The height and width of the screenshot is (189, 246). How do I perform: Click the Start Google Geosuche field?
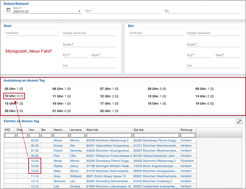click(x=89, y=33)
